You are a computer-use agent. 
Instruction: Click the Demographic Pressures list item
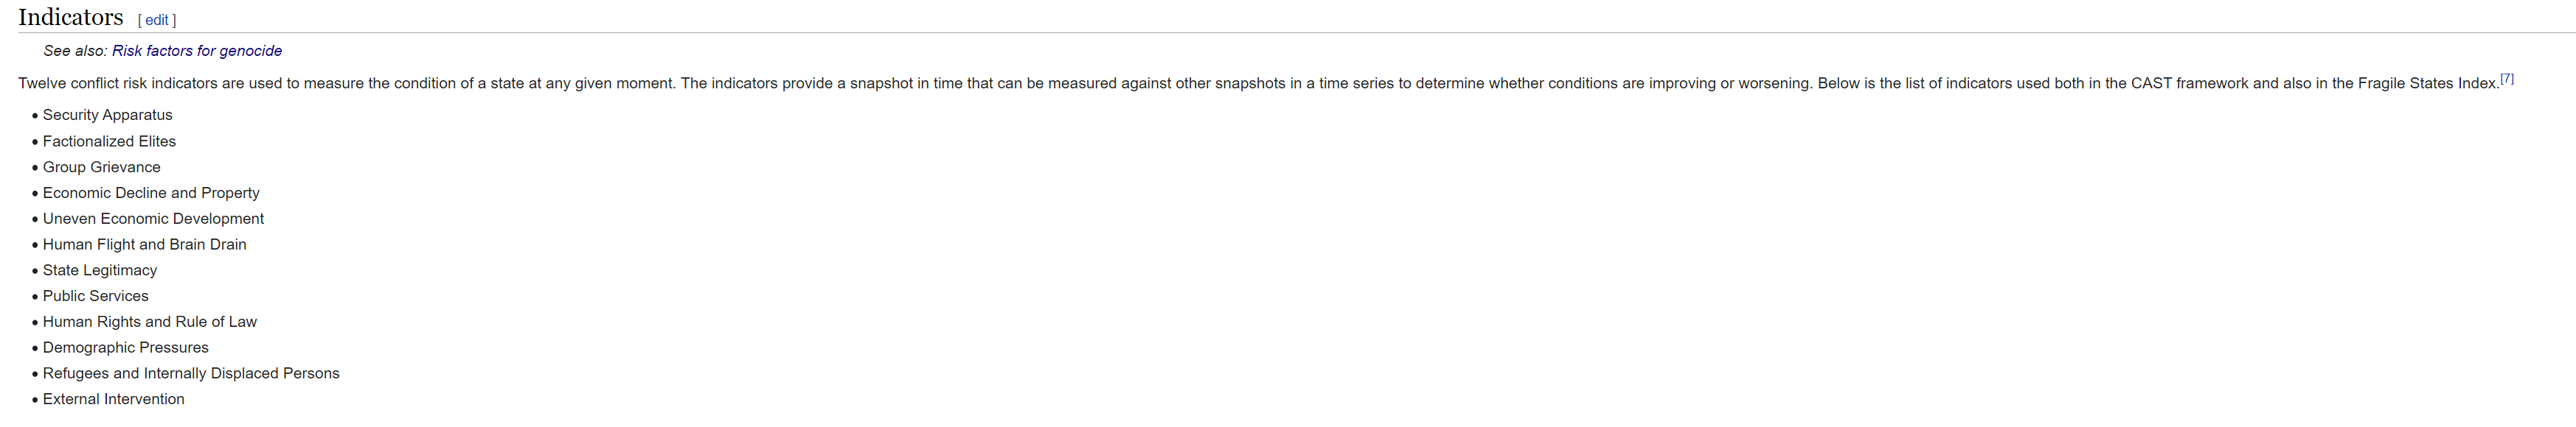126,348
